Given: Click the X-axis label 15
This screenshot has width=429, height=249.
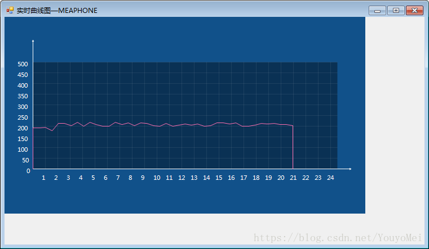Looking at the screenshot, I should coord(219,178).
